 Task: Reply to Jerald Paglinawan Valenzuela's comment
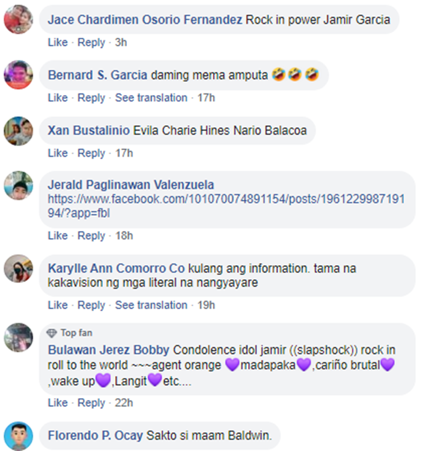pyautogui.click(x=91, y=236)
